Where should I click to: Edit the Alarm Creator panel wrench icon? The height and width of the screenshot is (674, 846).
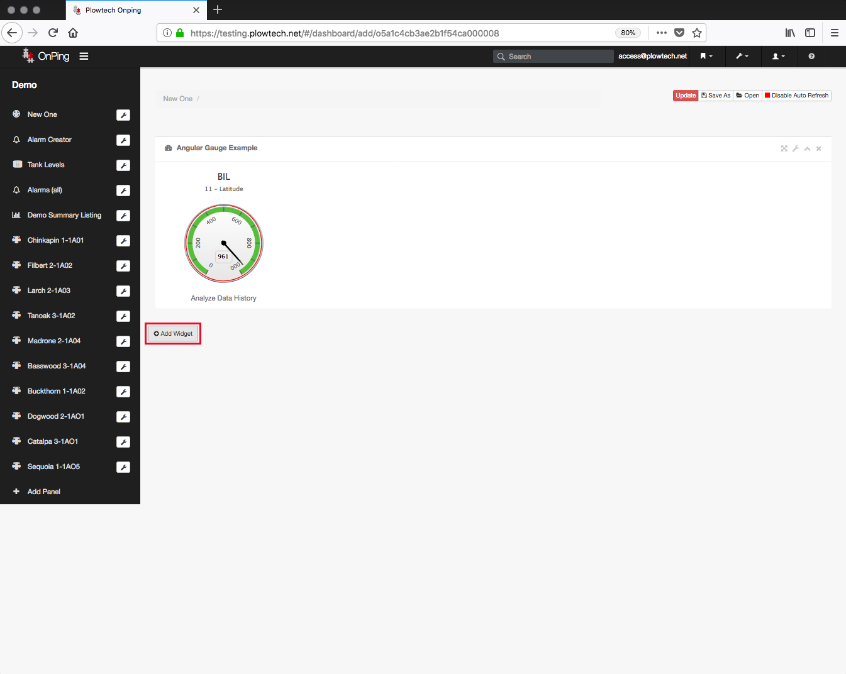tap(123, 140)
